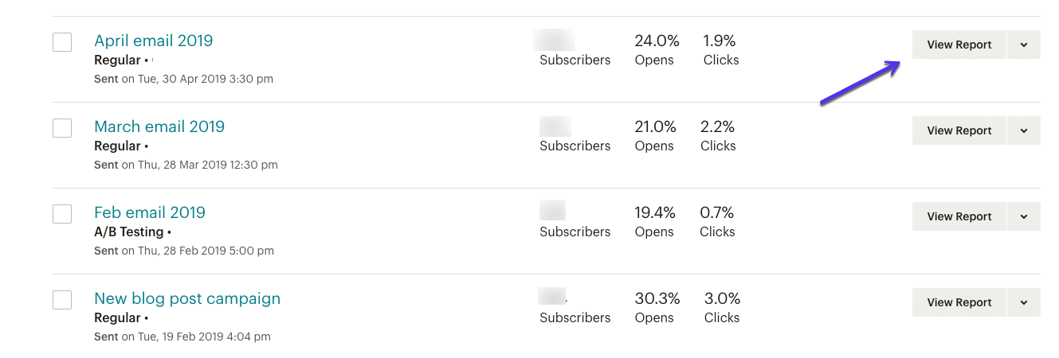Expand dropdown arrow beside April email report
Viewport: 1059px width, 358px height.
pyautogui.click(x=1024, y=45)
